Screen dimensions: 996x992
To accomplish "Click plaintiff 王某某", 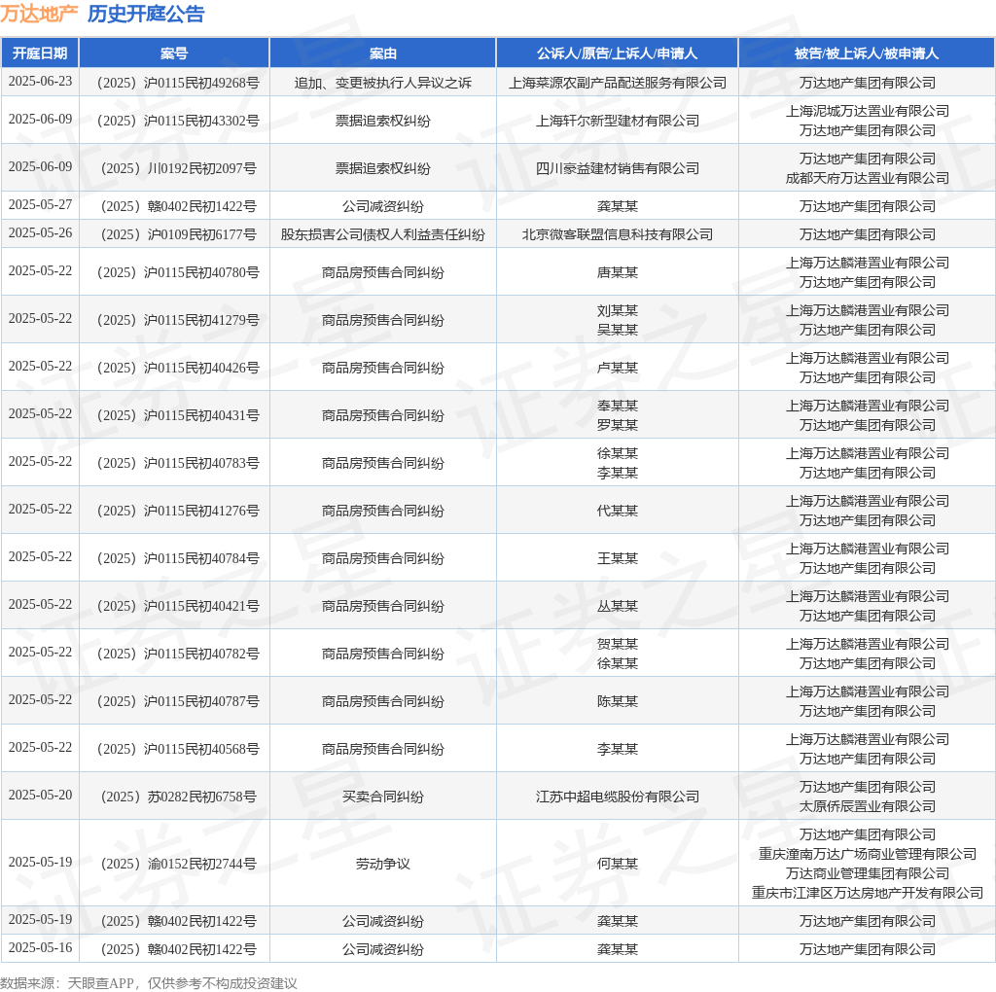I will coord(618,558).
